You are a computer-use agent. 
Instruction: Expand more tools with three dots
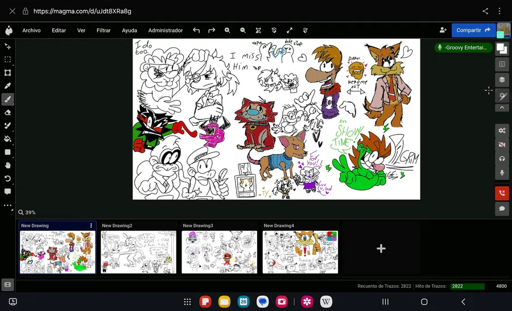(x=8, y=206)
